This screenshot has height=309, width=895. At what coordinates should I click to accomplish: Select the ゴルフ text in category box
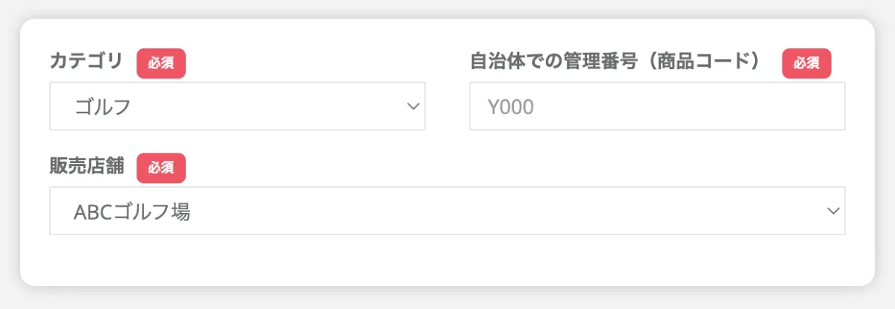point(103,107)
